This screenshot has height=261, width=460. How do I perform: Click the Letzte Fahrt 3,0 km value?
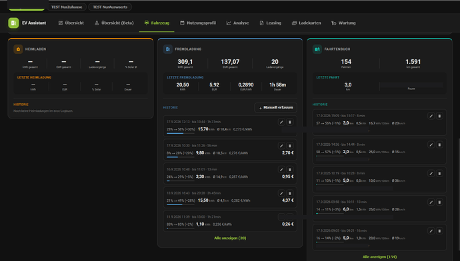[348, 85]
